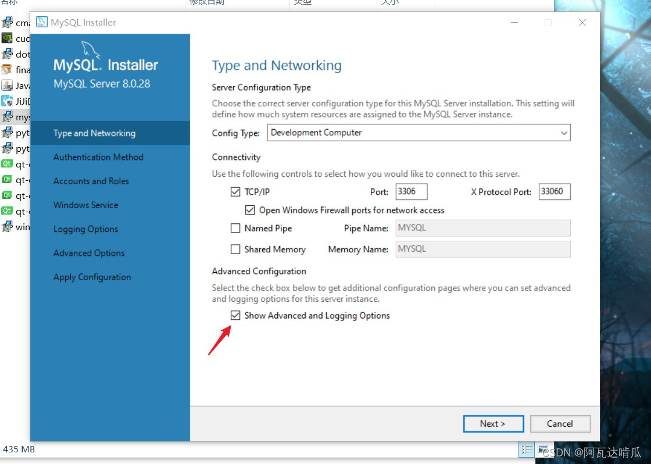Switch Explorer to details view icon
651x464 pixels.
point(527,449)
